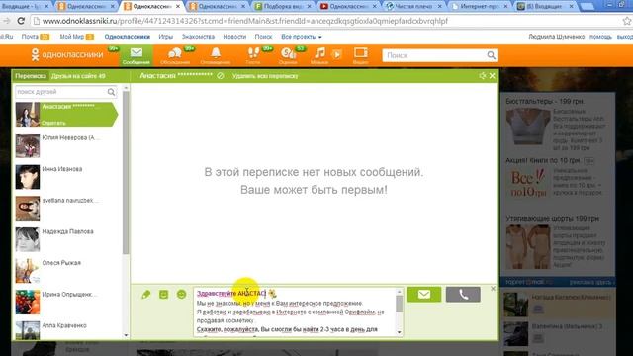Click the magnifier in friend search

point(111,92)
